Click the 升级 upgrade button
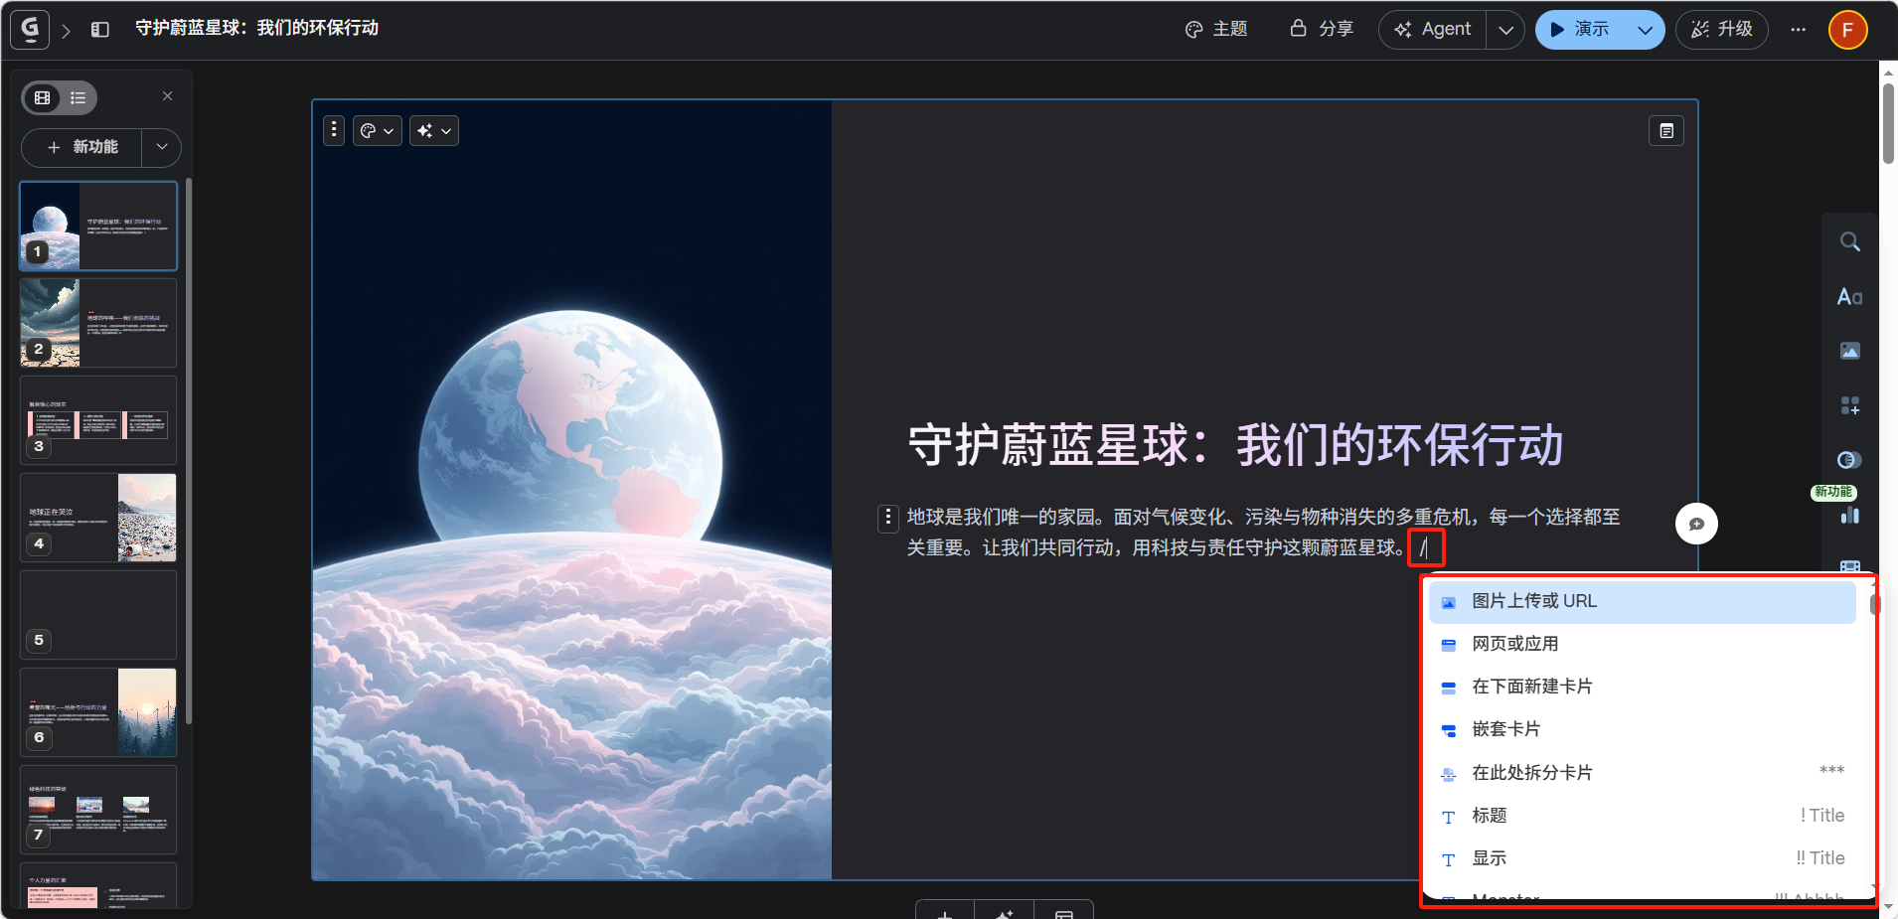The height and width of the screenshot is (919, 1898). point(1722,30)
